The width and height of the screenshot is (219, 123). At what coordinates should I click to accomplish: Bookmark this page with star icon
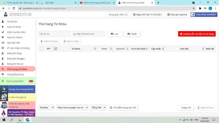tap(194, 8)
